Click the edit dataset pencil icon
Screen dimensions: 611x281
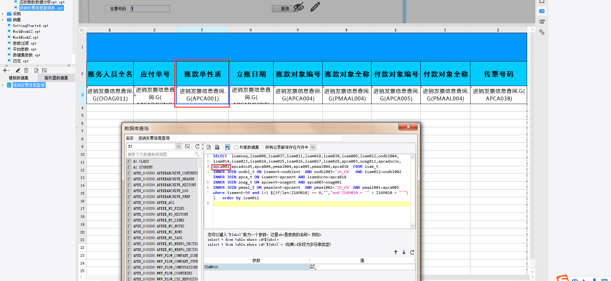(x=18, y=70)
